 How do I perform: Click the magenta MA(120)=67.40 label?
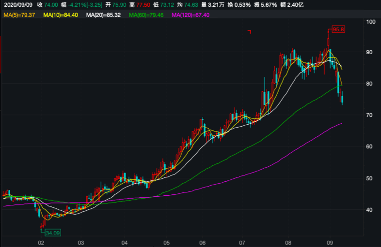pyautogui.click(x=191, y=15)
